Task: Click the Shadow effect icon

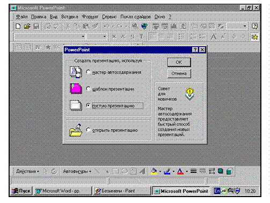Action: click(221, 171)
